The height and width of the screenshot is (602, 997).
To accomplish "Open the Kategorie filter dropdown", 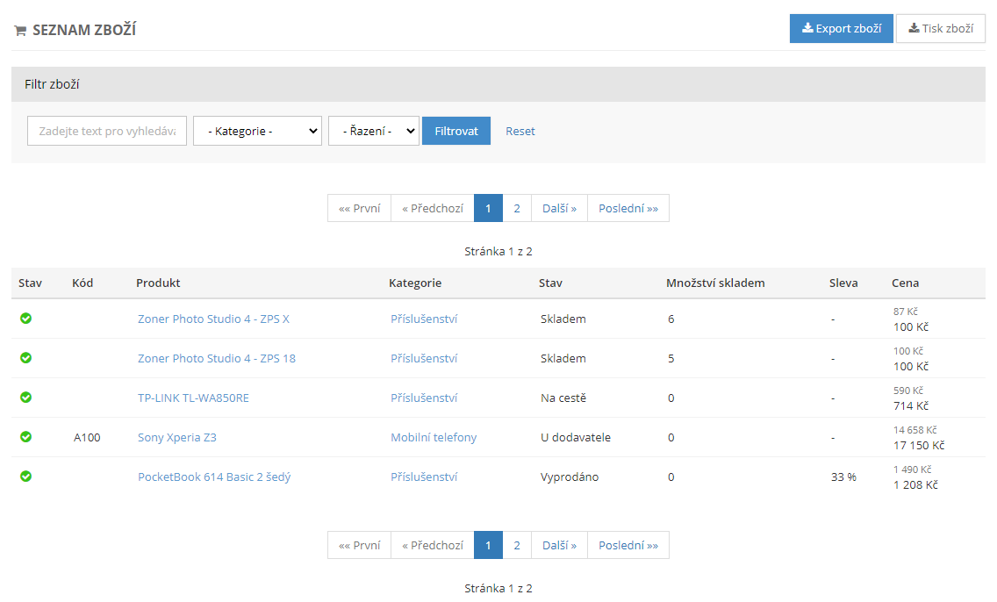I will (257, 131).
